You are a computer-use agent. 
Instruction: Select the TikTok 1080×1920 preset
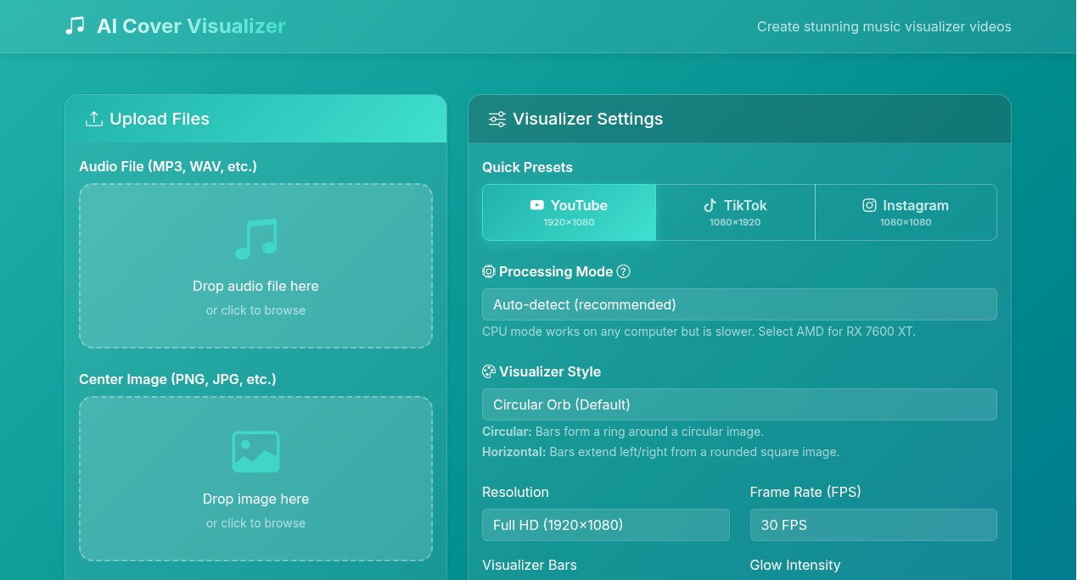tap(735, 213)
